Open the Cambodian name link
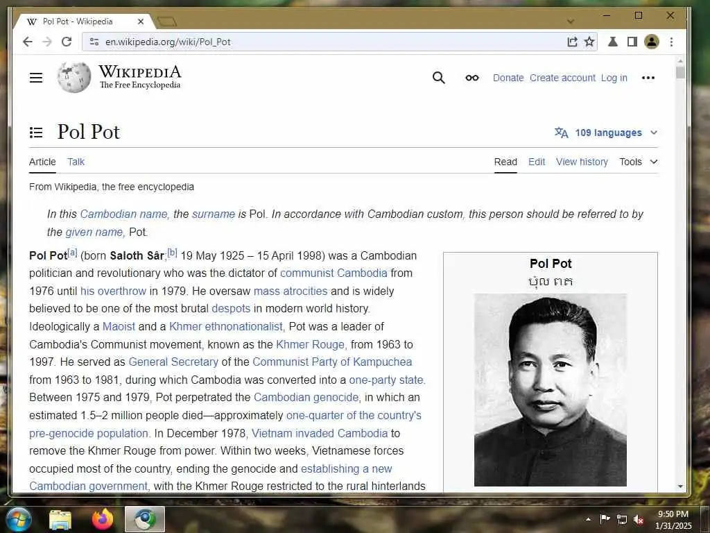 pos(125,214)
